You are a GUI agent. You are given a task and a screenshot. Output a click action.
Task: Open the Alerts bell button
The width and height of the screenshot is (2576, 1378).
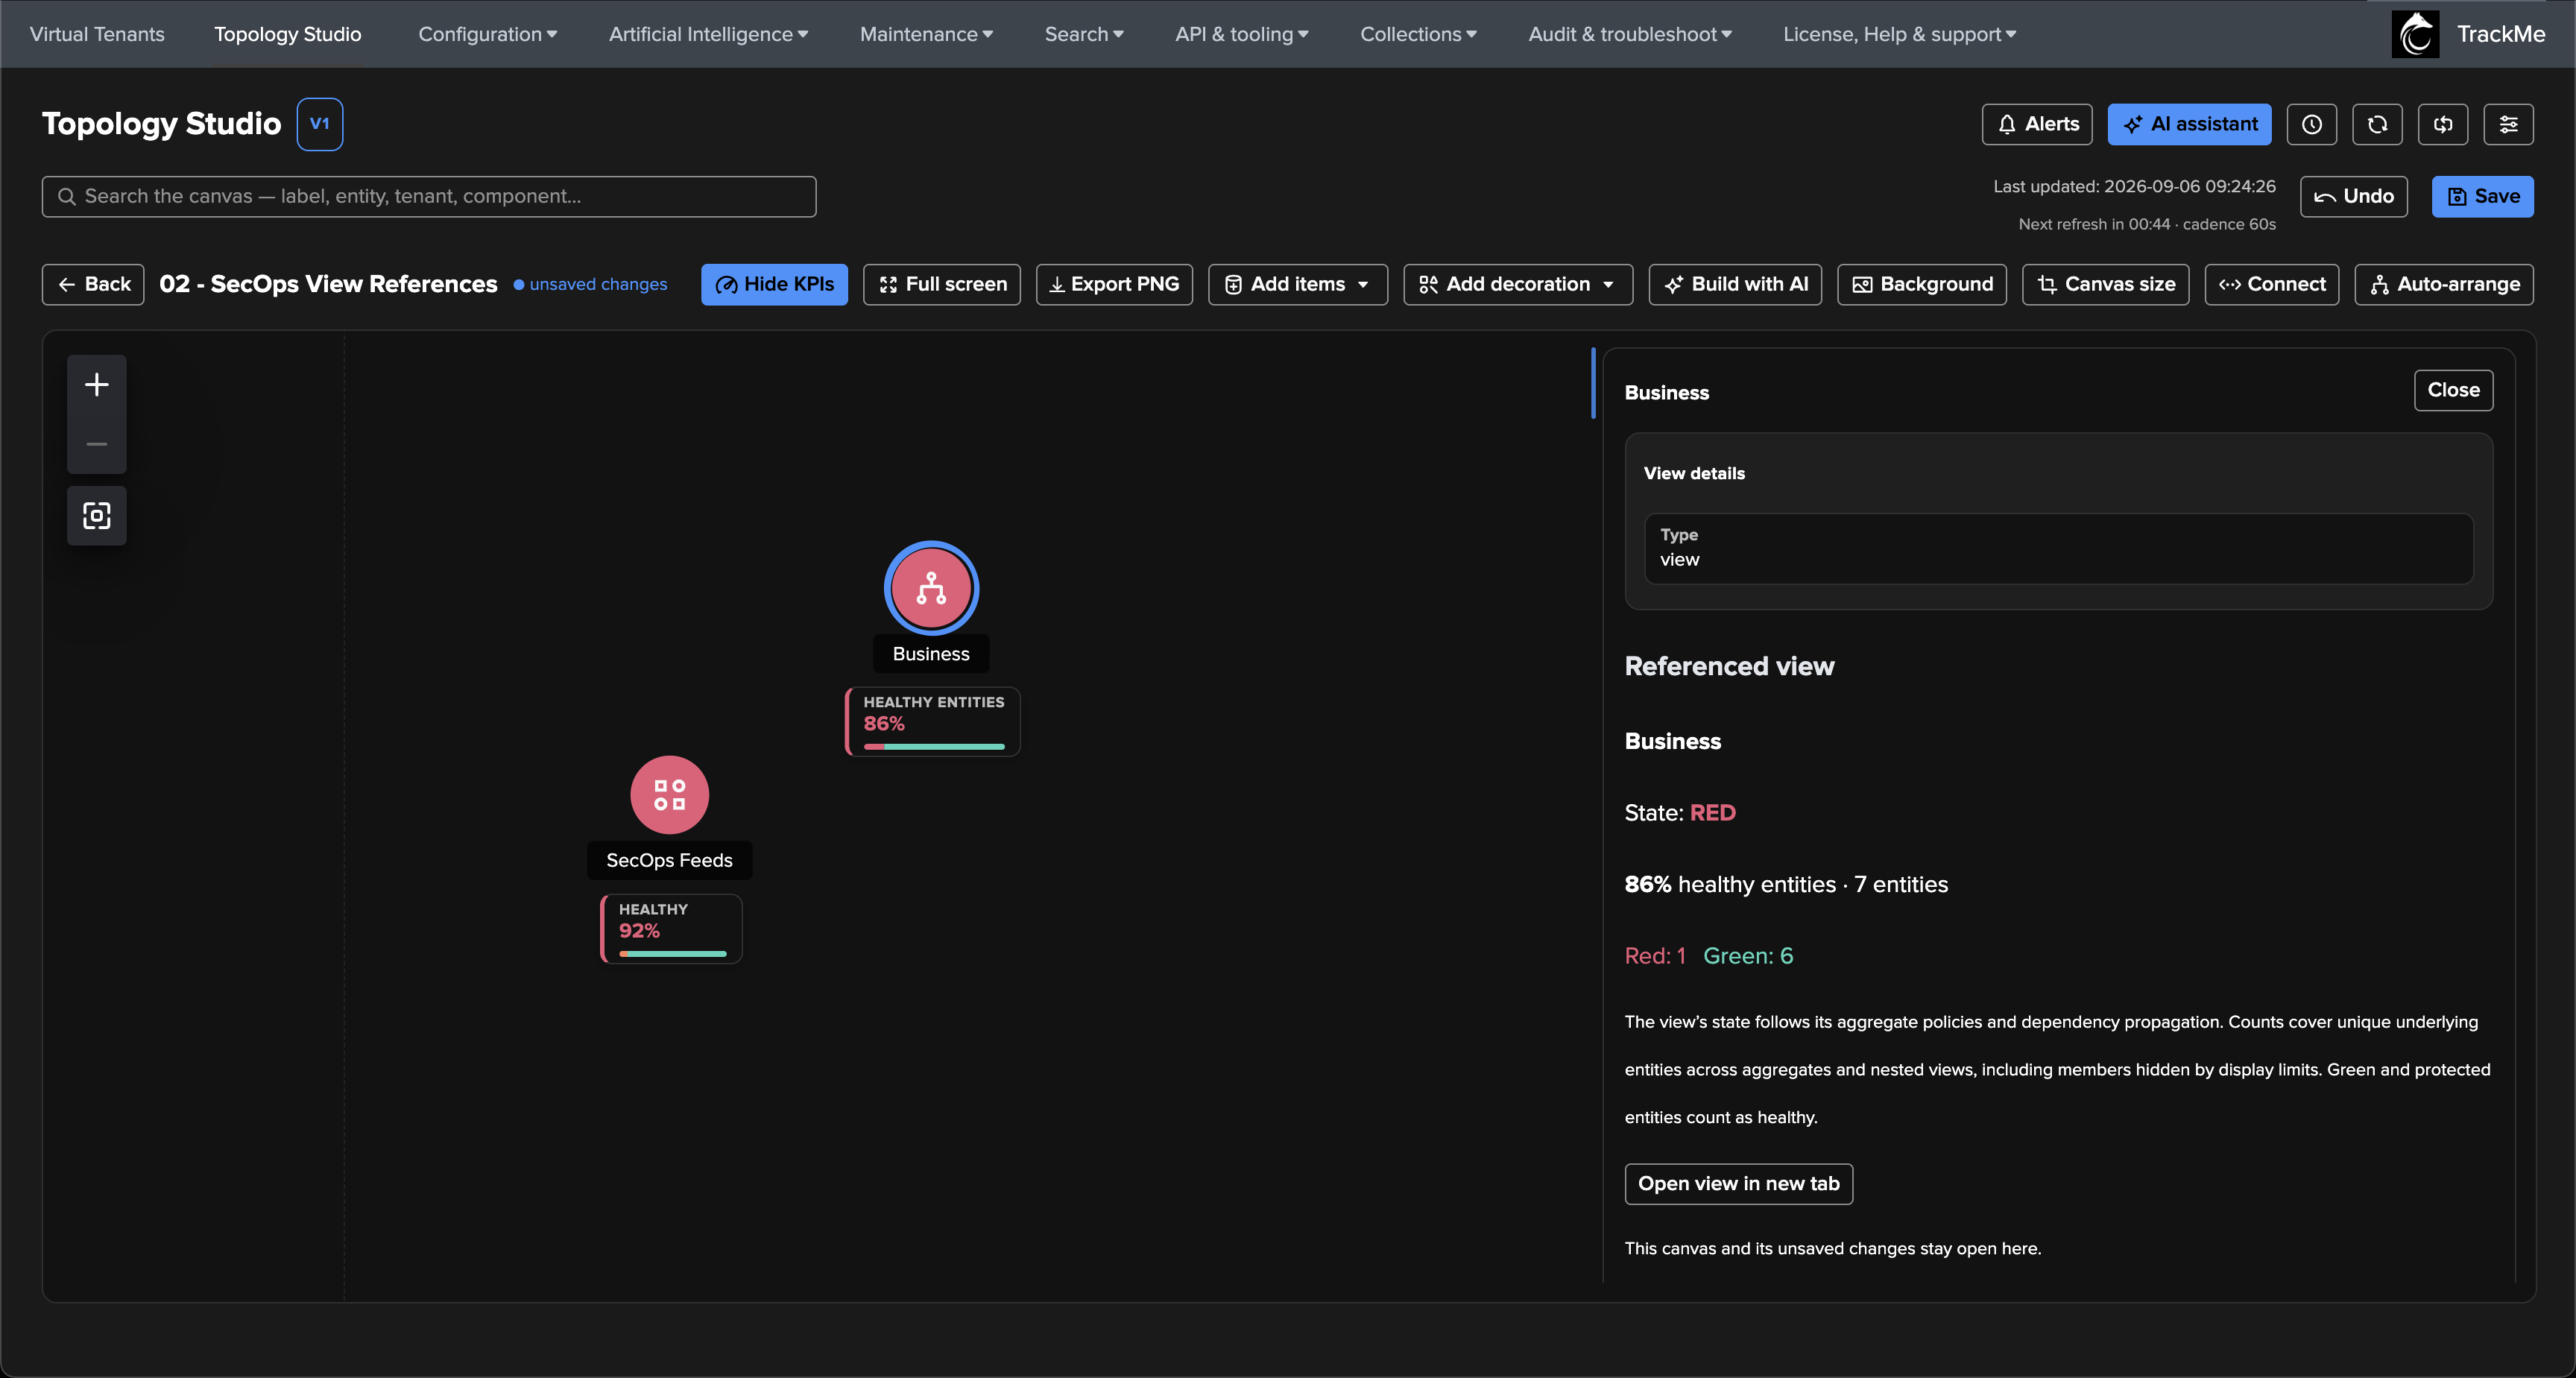pos(2037,124)
